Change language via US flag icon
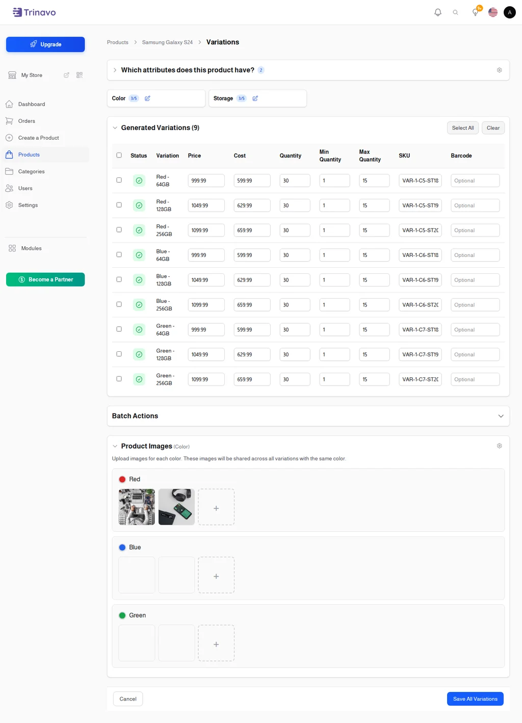The height and width of the screenshot is (723, 522). coord(492,12)
